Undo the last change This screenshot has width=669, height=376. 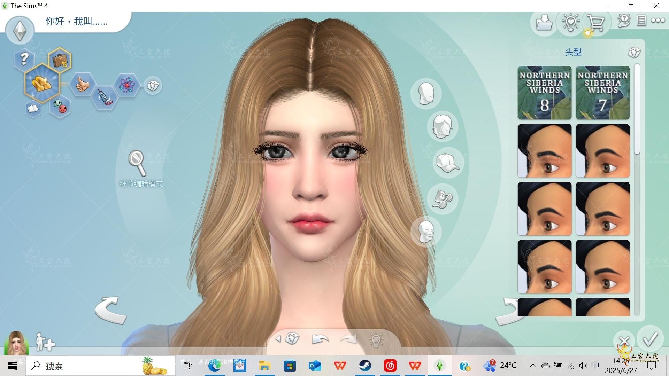[320, 339]
